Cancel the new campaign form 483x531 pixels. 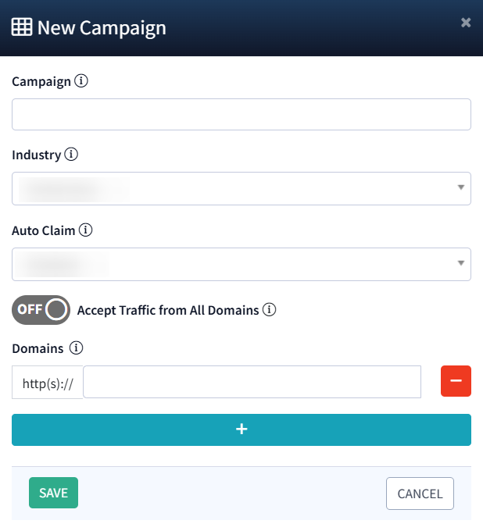[x=420, y=494]
